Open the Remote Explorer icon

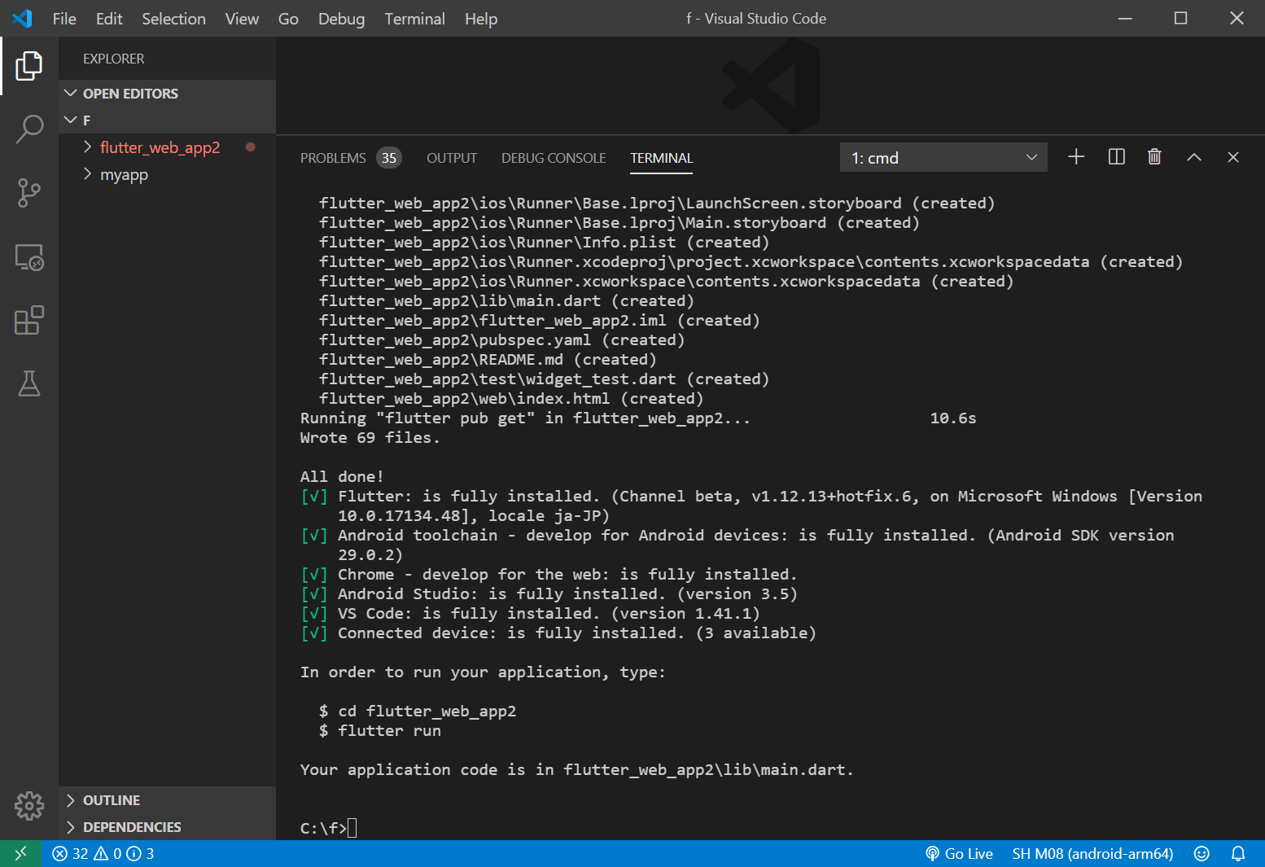click(x=29, y=257)
